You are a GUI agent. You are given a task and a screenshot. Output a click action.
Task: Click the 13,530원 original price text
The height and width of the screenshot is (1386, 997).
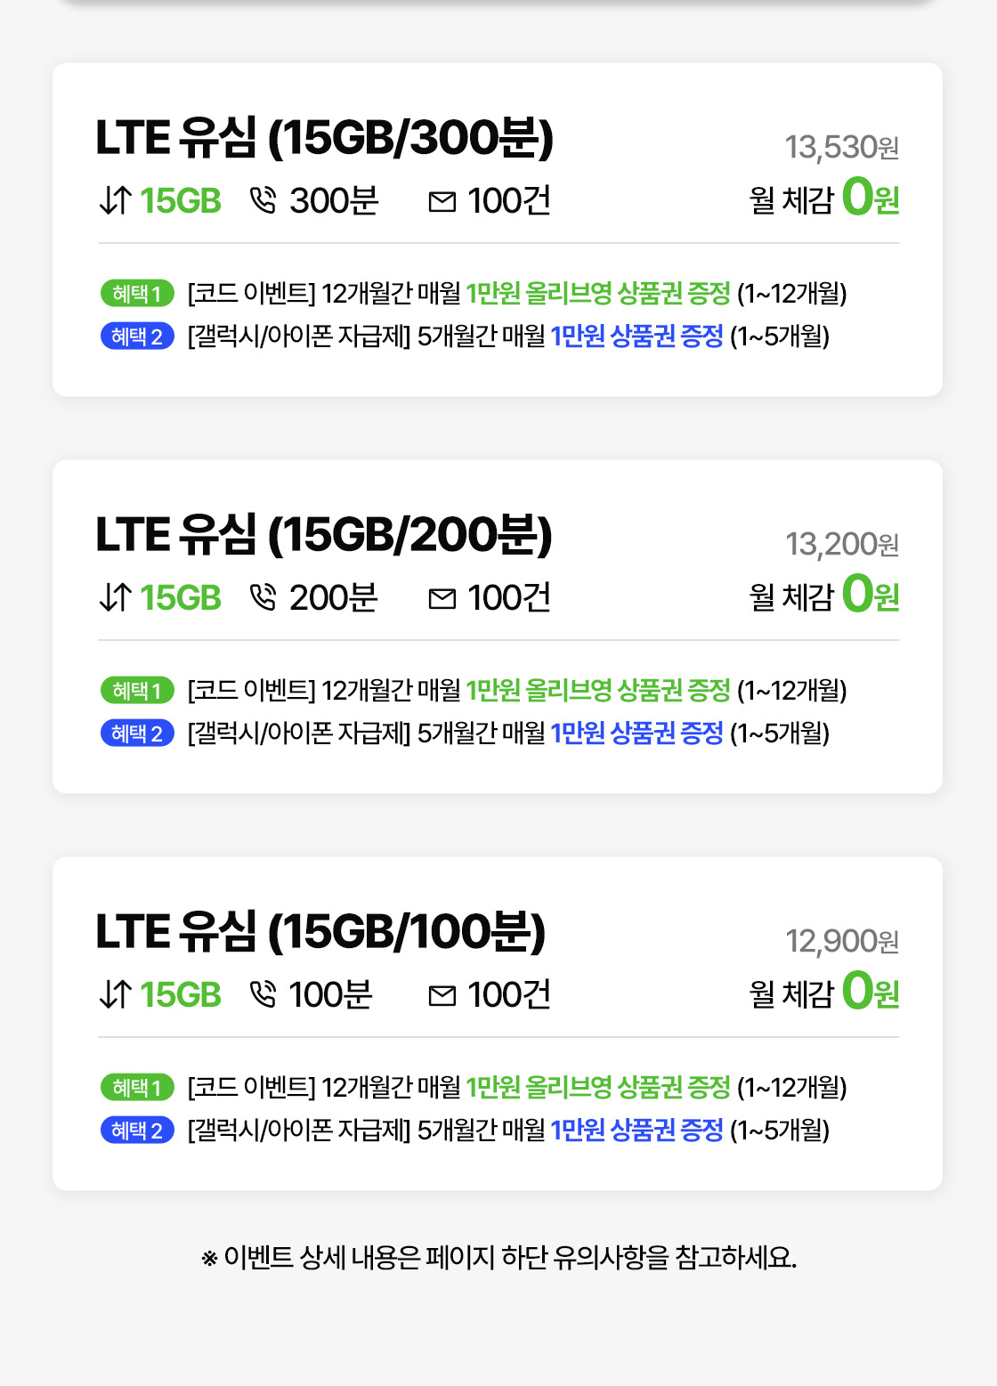click(841, 148)
